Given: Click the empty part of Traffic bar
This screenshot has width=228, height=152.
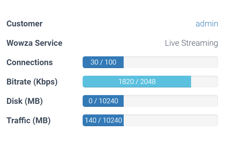Looking at the screenshot, I should click(171, 120).
